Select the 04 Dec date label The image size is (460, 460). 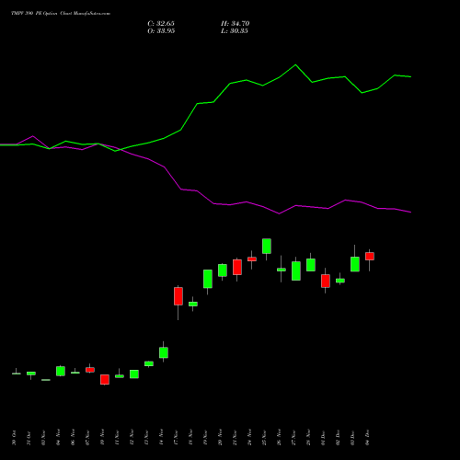367,438
